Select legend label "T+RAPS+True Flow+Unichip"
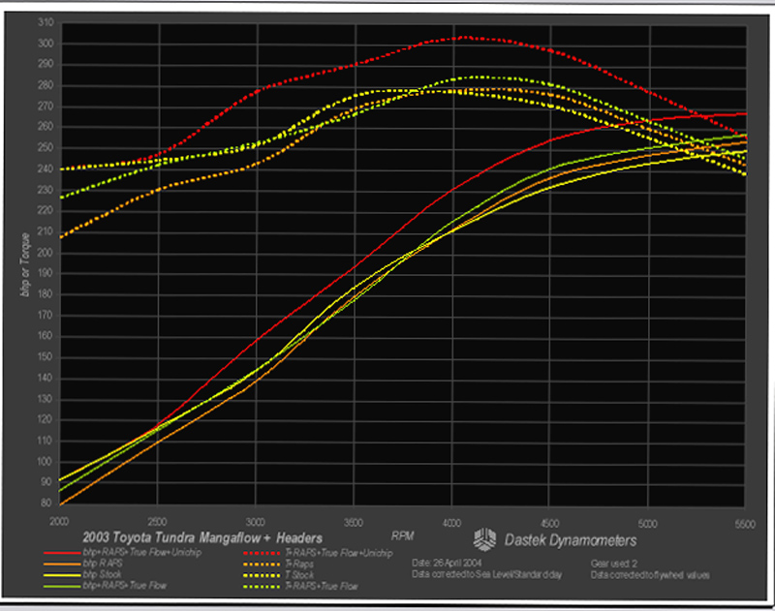Image resolution: width=775 pixels, height=611 pixels. [339, 553]
